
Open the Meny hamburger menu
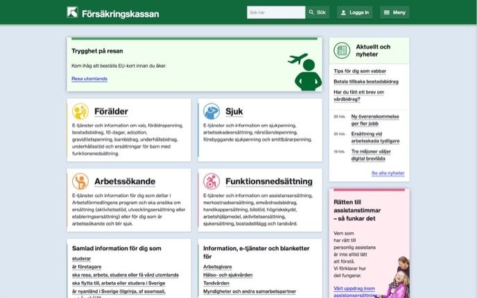(394, 12)
